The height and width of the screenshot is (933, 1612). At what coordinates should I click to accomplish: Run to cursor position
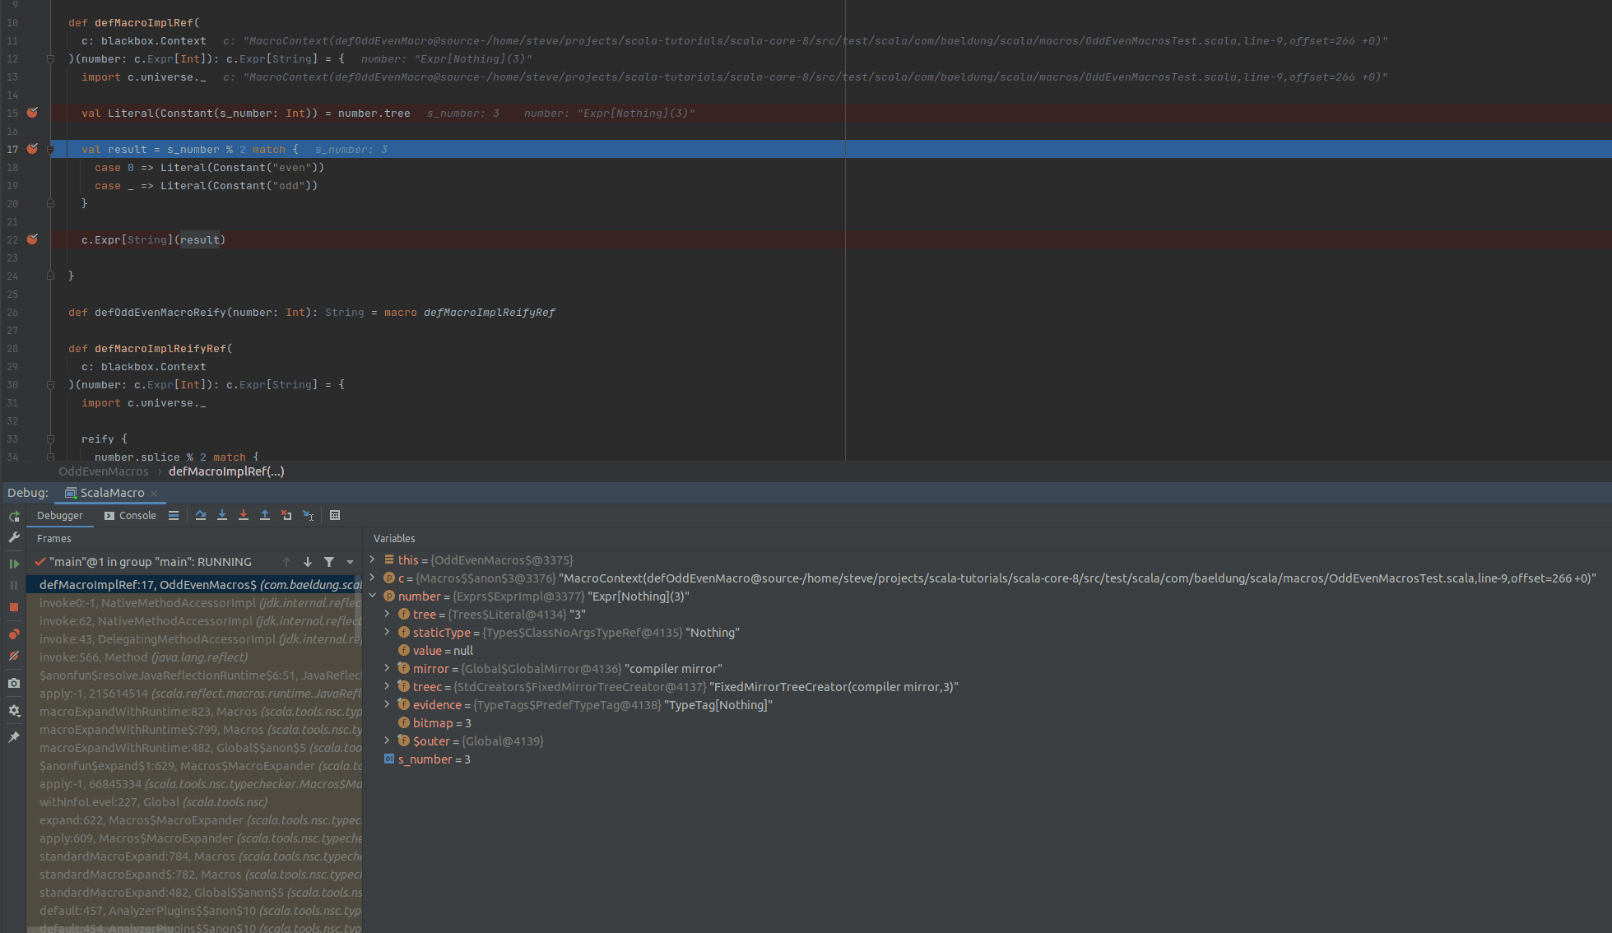click(308, 515)
